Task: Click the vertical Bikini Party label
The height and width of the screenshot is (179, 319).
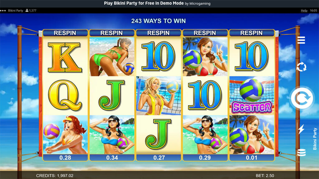Action: click(x=315, y=139)
